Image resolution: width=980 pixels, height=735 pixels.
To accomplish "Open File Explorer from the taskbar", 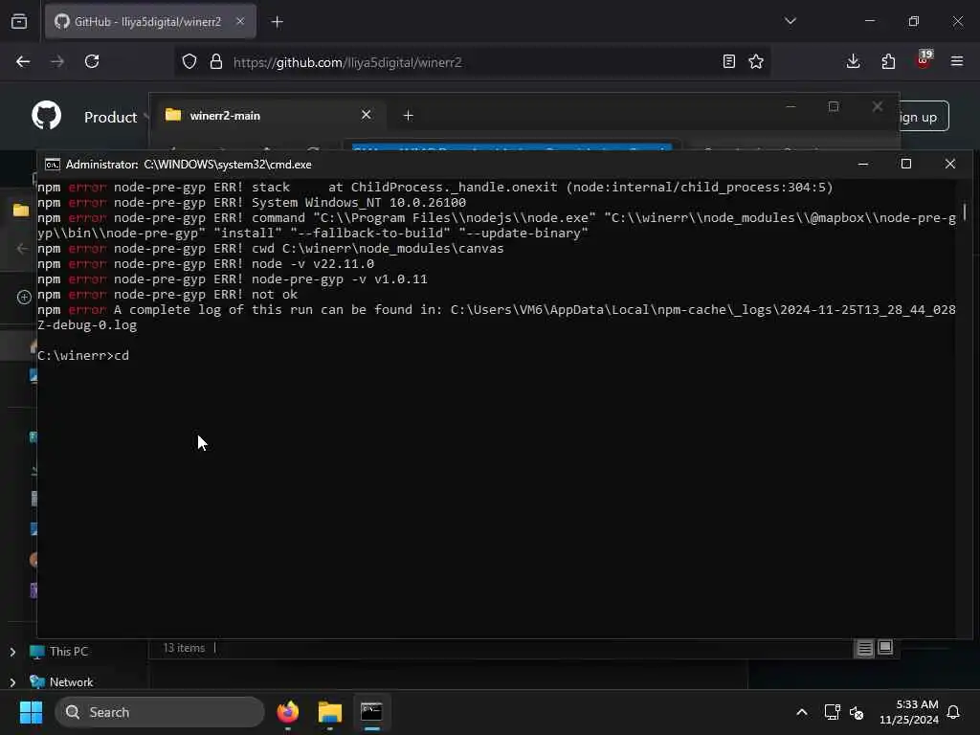I will pos(330,712).
